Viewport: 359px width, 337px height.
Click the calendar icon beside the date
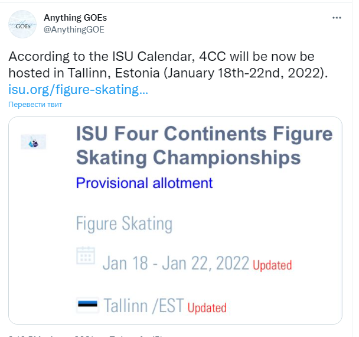point(86,256)
